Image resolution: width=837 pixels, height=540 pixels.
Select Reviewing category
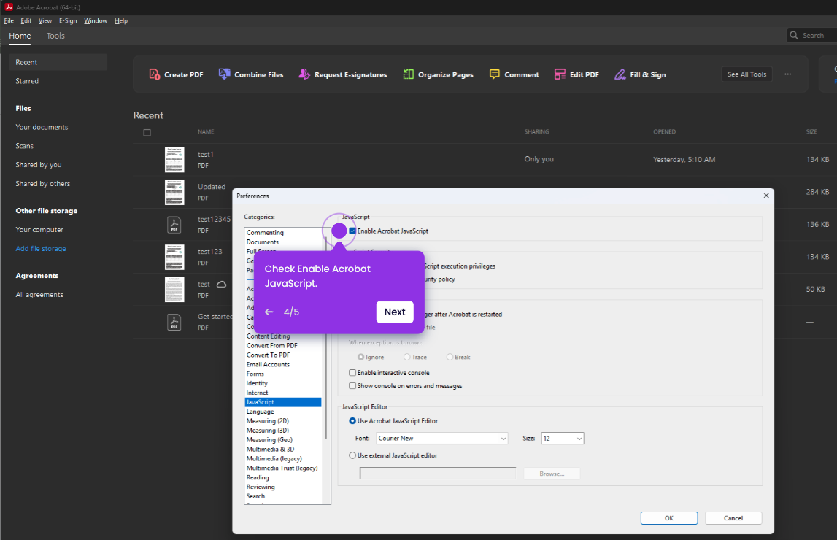pos(261,487)
